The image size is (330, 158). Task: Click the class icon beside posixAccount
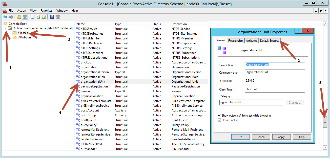[78, 110]
